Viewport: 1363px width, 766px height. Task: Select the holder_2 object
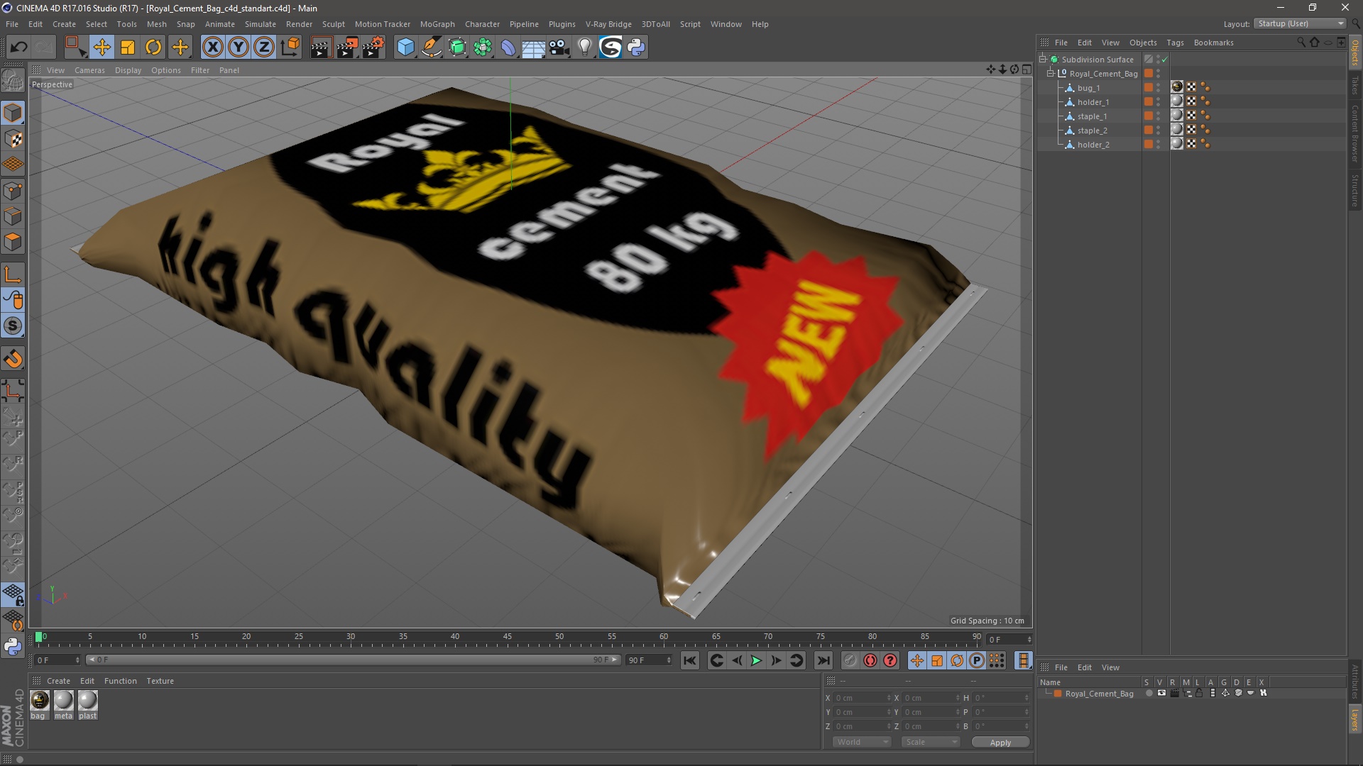1093,145
